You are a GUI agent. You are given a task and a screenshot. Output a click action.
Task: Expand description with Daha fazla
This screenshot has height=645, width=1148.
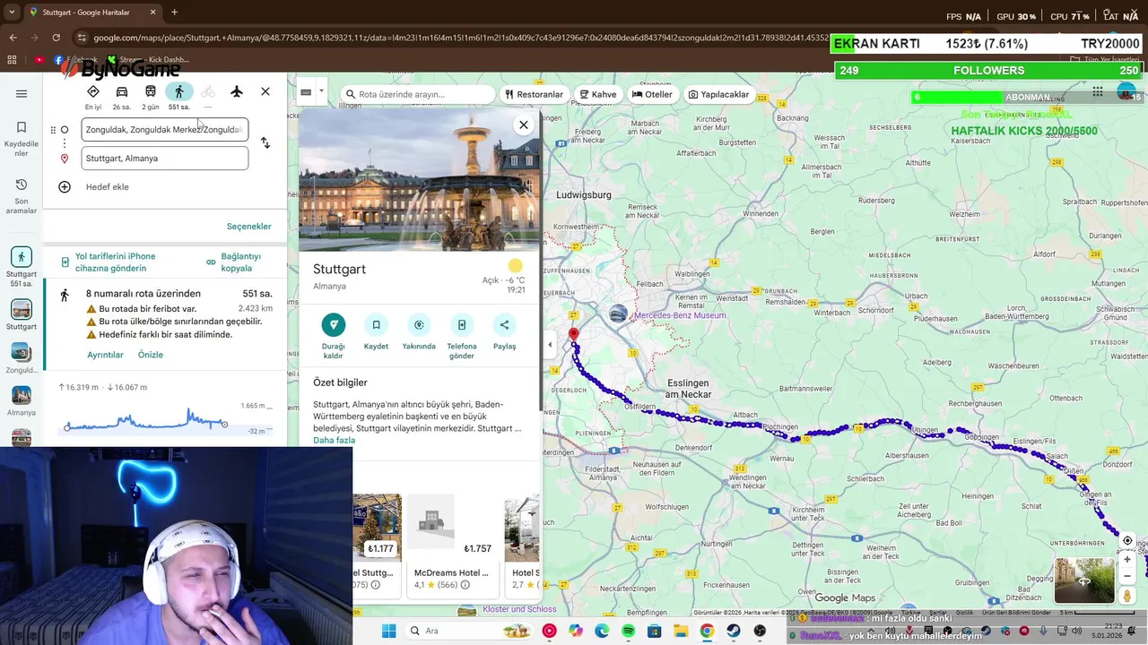(334, 441)
